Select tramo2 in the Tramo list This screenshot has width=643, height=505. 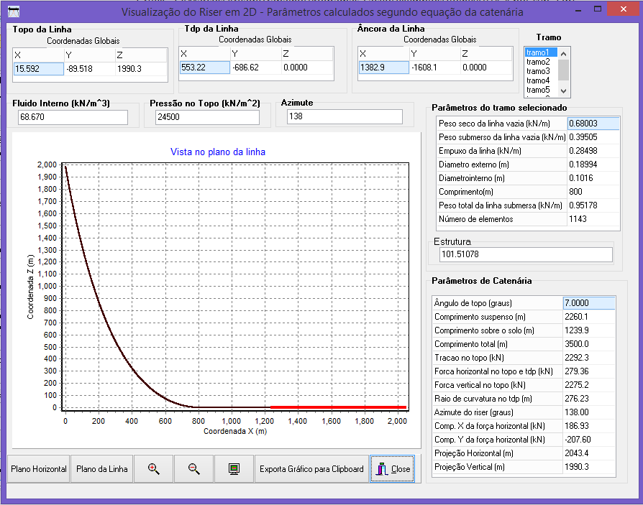click(538, 62)
